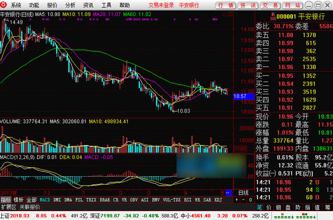Screen dimensions: 333x220
Task: Open the 资讯 menu
Action: 88,5
